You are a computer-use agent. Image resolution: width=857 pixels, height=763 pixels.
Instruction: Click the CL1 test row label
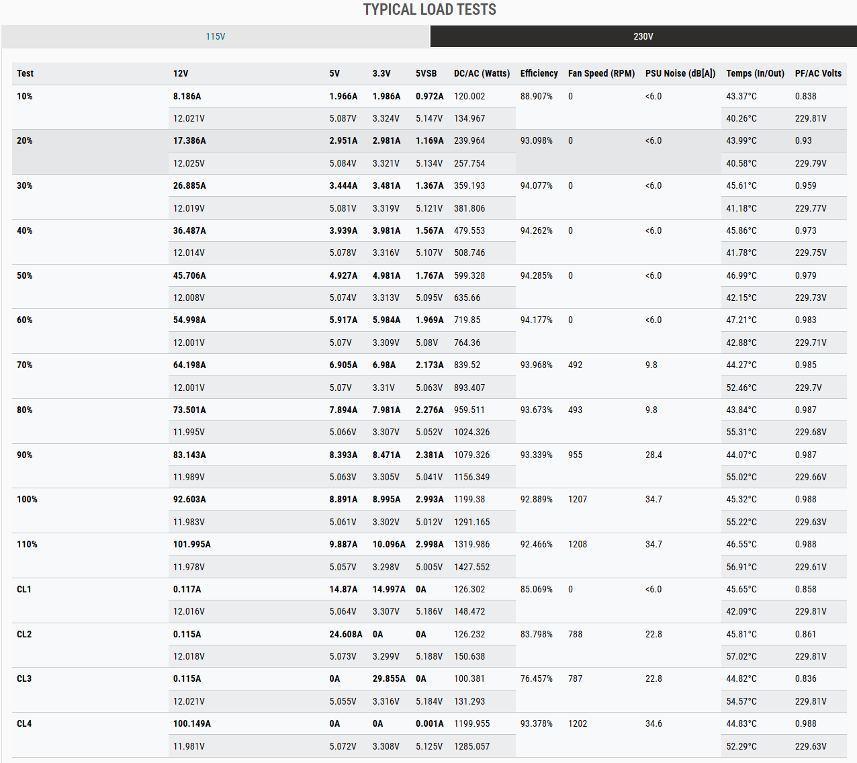click(x=24, y=589)
